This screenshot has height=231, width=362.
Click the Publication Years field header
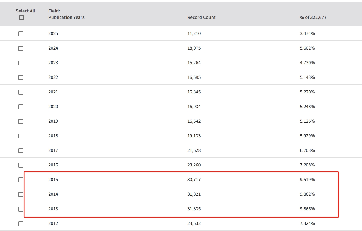(x=66, y=17)
